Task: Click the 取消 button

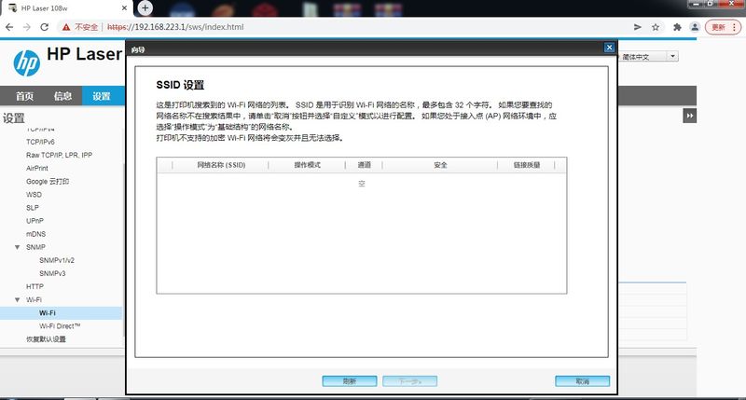Action: pos(582,381)
